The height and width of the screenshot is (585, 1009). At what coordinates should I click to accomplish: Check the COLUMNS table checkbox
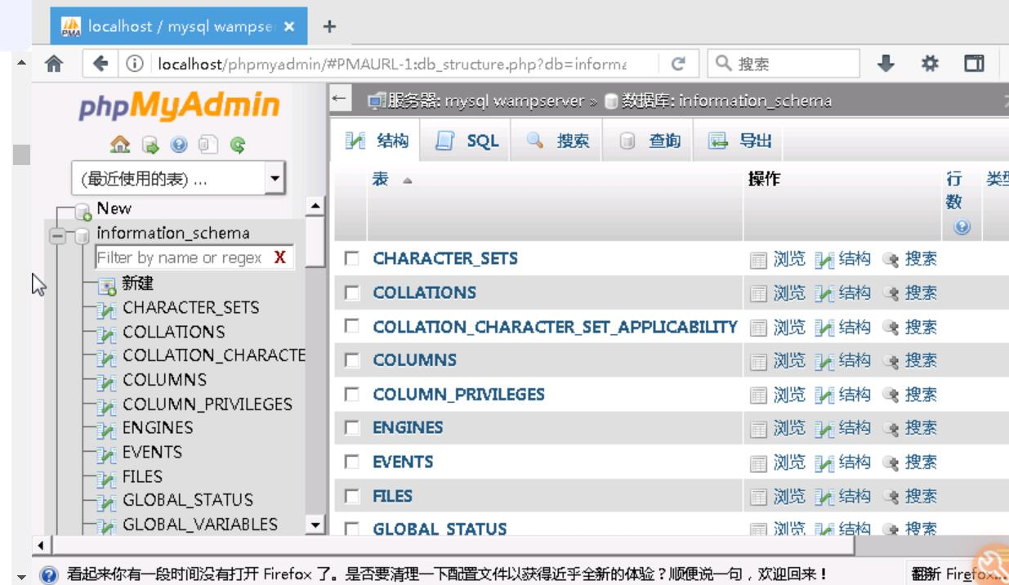[x=352, y=361]
